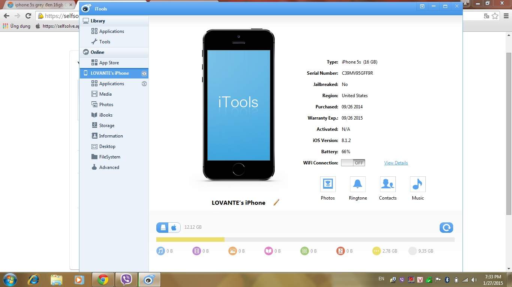This screenshot has height=287, width=512.
Task: Click the Bluetooth tray icon
Action: pos(447,280)
